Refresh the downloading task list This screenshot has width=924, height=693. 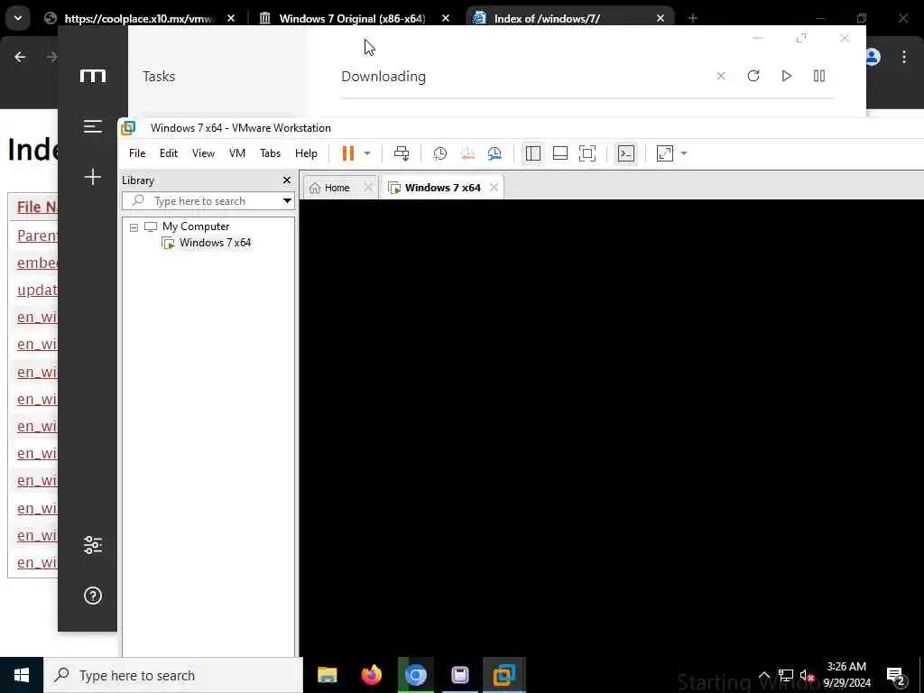click(x=753, y=76)
